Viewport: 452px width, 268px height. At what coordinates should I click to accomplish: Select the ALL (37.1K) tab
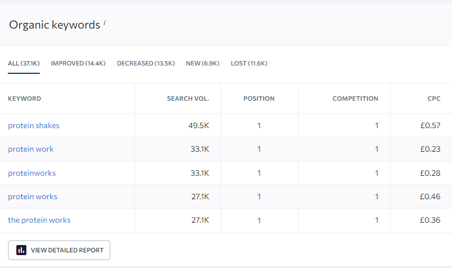24,63
